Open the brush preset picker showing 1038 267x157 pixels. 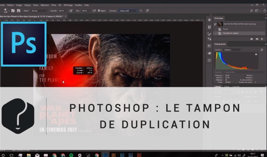tap(6, 11)
